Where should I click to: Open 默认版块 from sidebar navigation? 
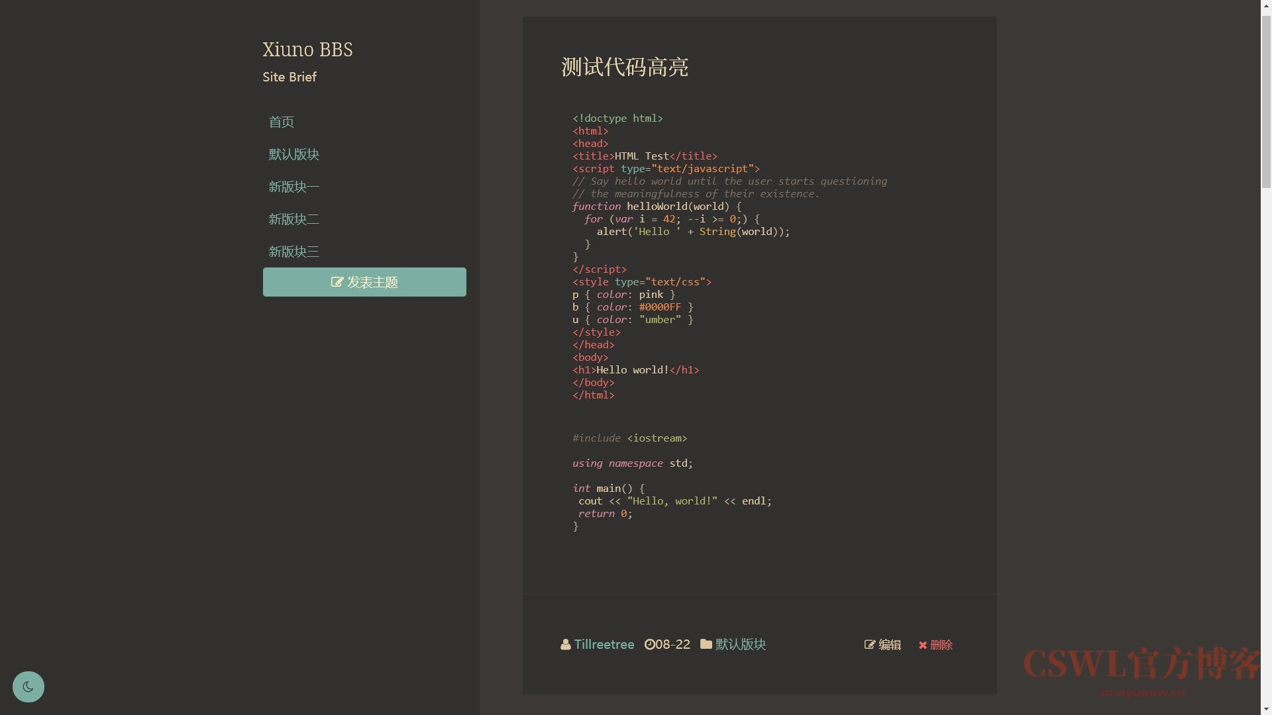[293, 154]
